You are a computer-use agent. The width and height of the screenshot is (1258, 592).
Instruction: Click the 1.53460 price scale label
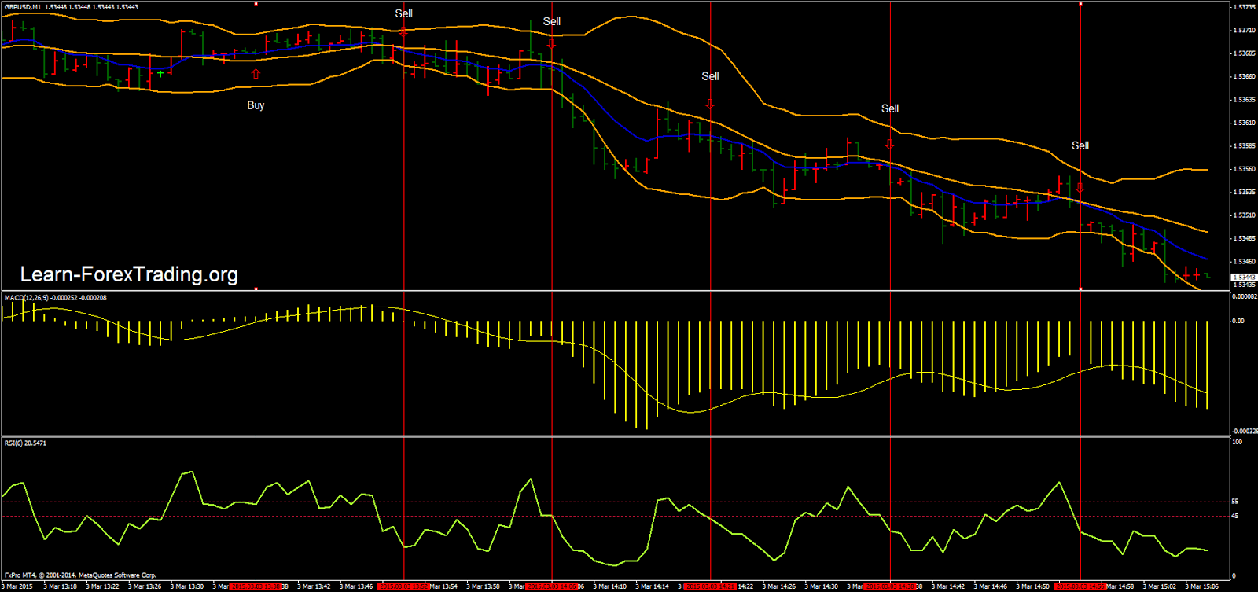click(x=1244, y=262)
